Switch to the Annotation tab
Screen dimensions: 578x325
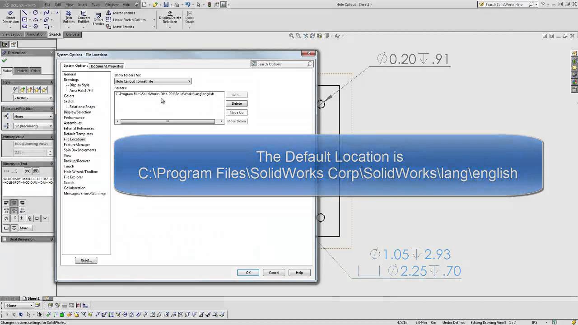pos(35,34)
